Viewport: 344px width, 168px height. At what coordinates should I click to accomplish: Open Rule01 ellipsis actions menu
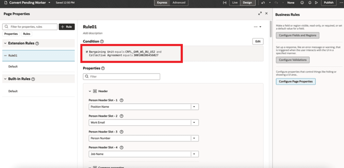coord(257,27)
